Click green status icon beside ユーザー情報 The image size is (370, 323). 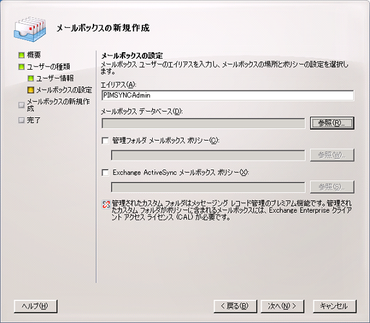coord(31,78)
